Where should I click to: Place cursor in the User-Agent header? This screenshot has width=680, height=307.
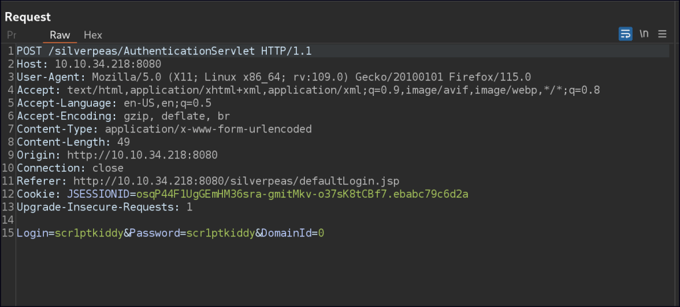[273, 77]
